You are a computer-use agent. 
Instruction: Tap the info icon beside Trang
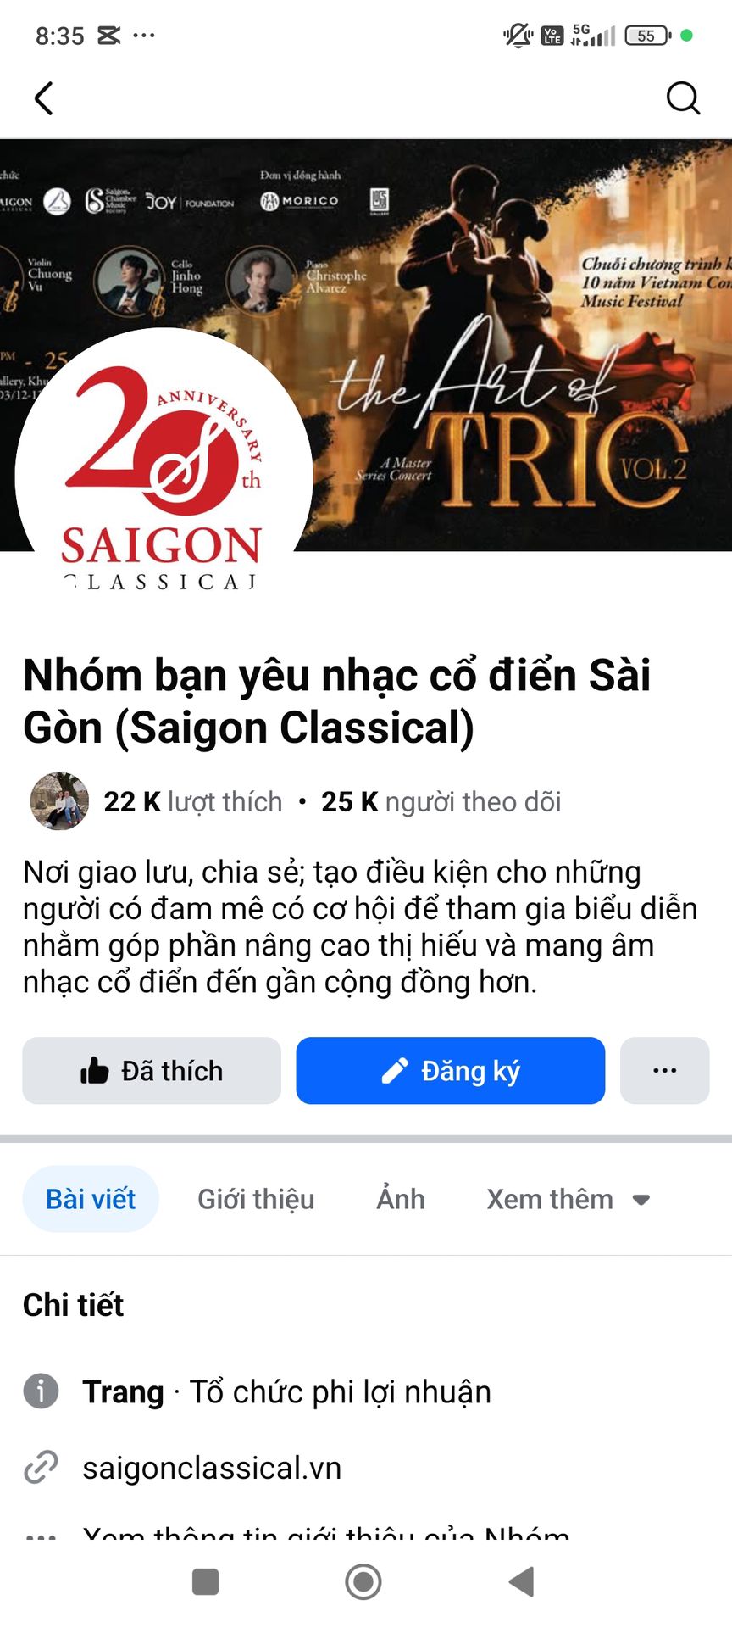(x=41, y=1391)
